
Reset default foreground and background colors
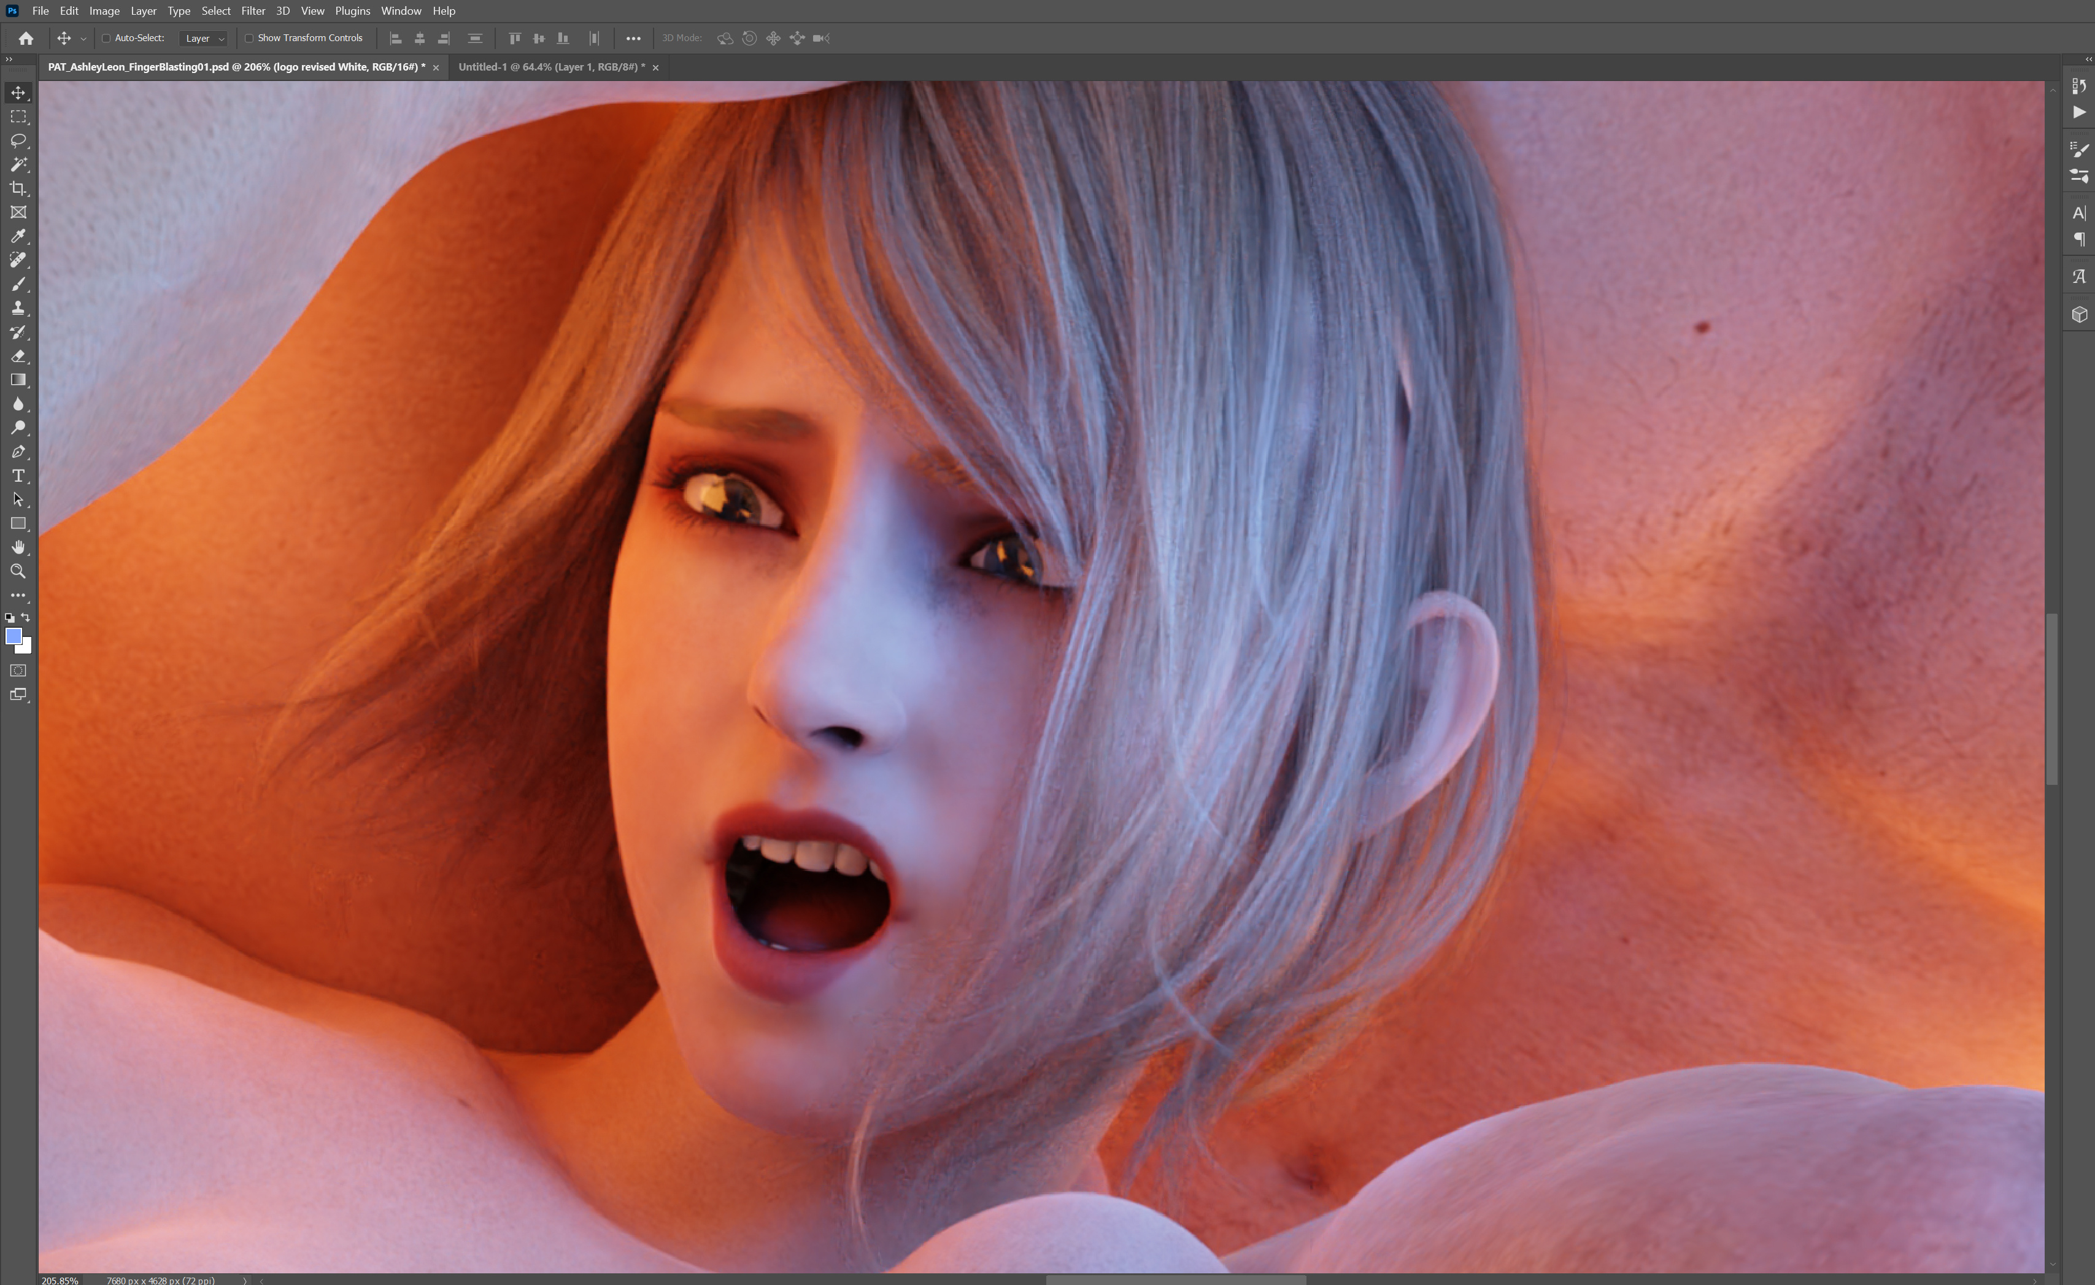point(9,619)
